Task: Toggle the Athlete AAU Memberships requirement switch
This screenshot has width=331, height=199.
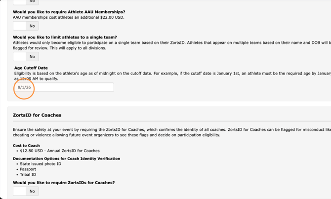Action: click(x=26, y=26)
